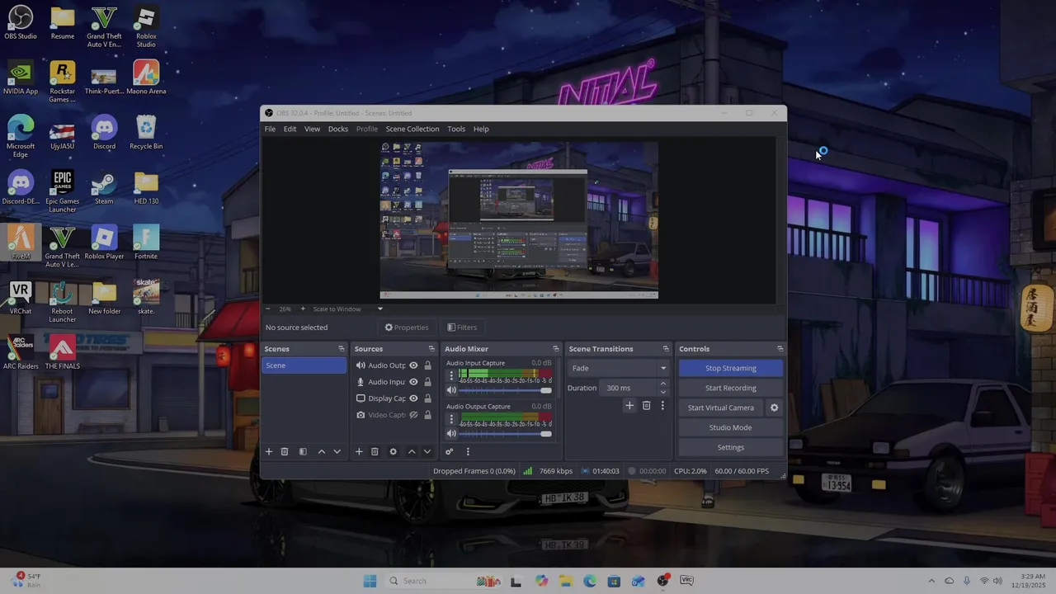Mute Audio Output Capture speaker icon
The height and width of the screenshot is (594, 1056).
coord(451,434)
